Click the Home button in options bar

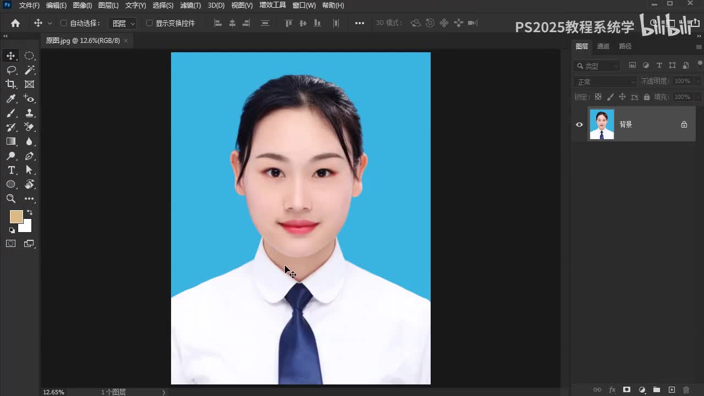click(15, 23)
